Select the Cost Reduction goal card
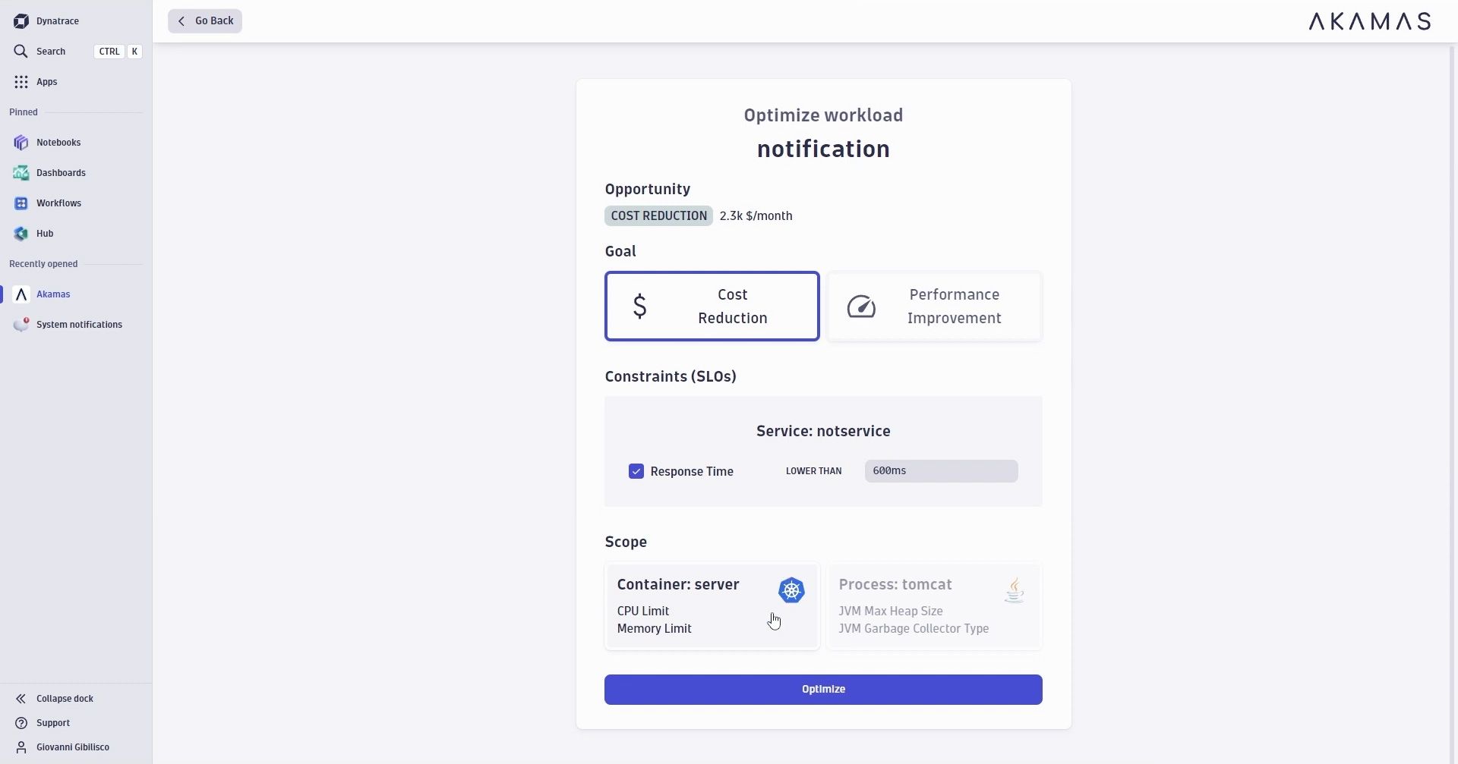1458x764 pixels. [x=712, y=306]
